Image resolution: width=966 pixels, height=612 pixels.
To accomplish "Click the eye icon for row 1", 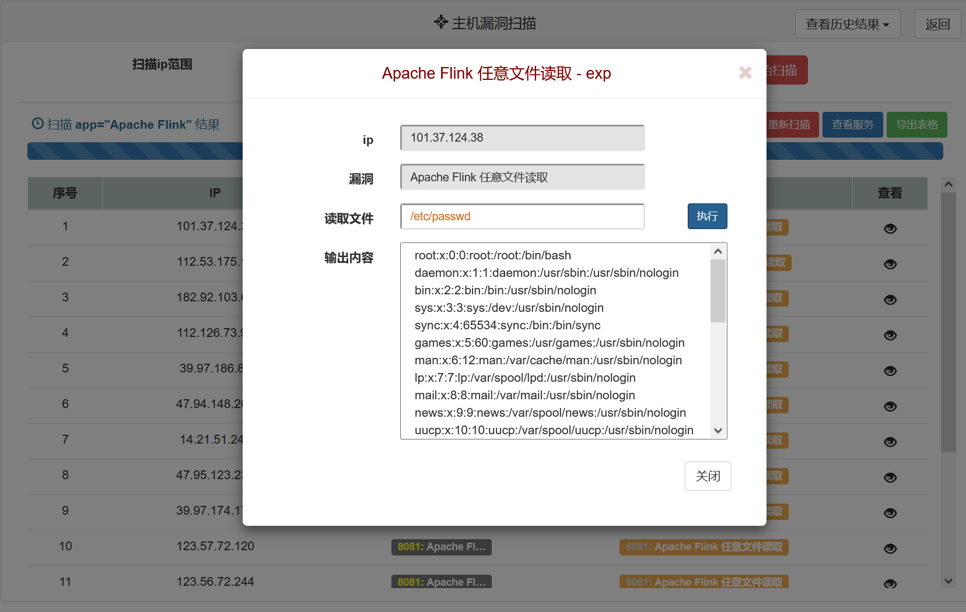I will click(890, 228).
